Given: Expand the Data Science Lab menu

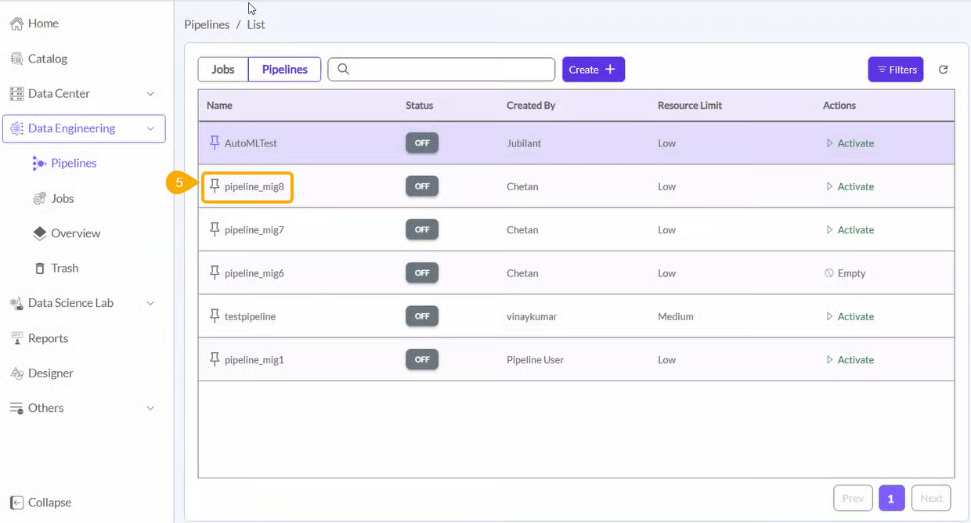Looking at the screenshot, I should pos(150,303).
